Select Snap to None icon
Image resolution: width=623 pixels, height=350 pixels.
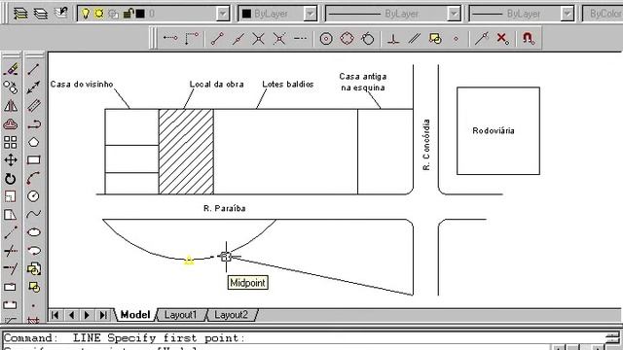click(502, 39)
